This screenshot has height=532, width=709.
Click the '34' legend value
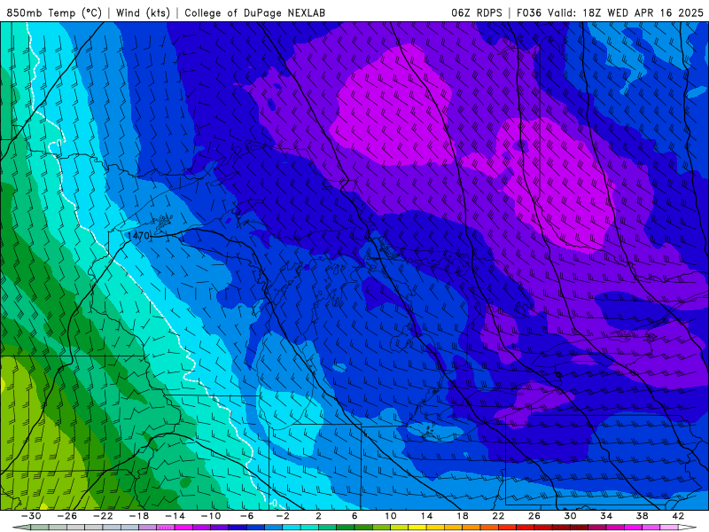click(606, 516)
